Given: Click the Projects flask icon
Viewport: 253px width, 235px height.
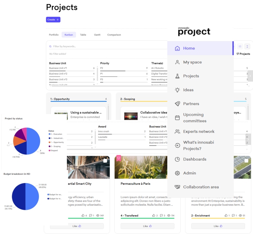Looking at the screenshot, I should pyautogui.click(x=177, y=76).
